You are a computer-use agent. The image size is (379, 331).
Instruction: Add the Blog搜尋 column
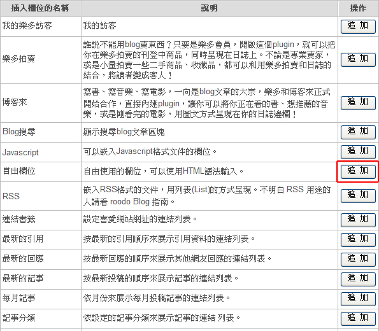coord(358,132)
